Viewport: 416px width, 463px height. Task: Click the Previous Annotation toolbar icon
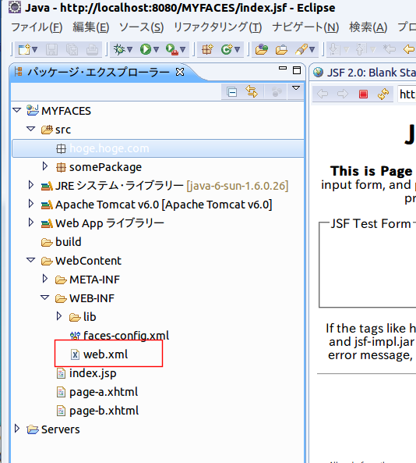click(x=361, y=49)
